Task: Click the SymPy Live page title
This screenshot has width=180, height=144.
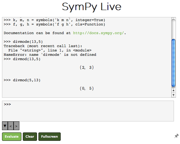Action: point(92,7)
